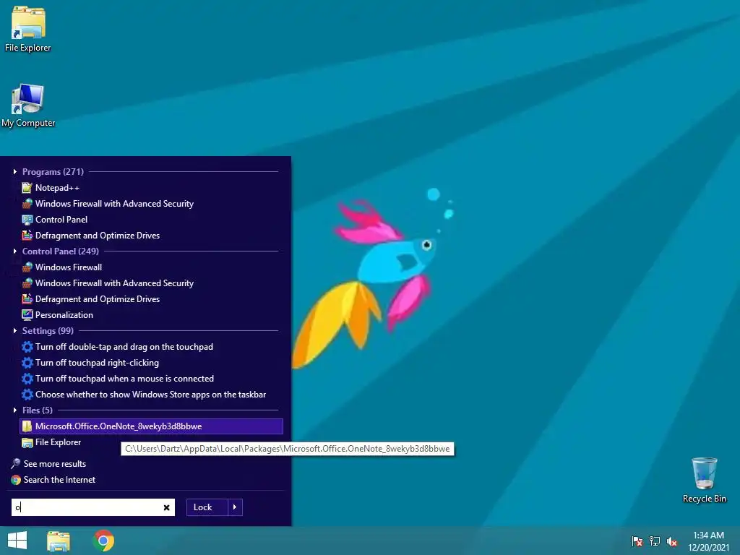Click the Chrome icon beside Search the Internet
Screen dimensions: 740x555
(16, 480)
